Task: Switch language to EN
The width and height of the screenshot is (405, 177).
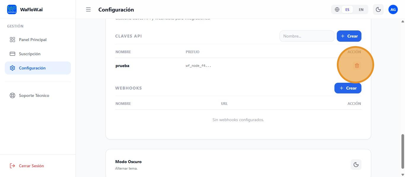Action: tap(361, 9)
